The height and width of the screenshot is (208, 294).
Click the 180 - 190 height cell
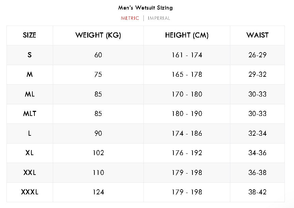[187, 114]
